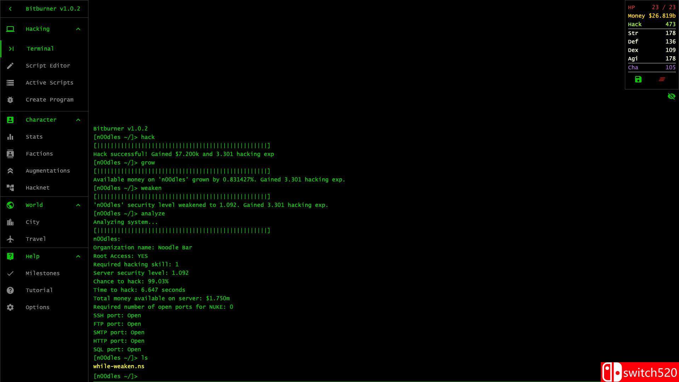
Task: Click City under World section
Action: tap(33, 222)
